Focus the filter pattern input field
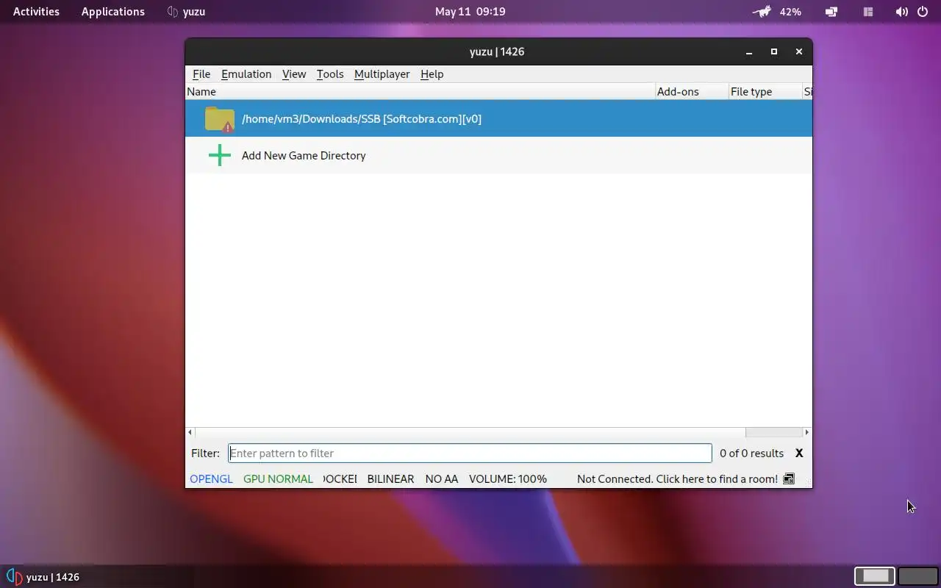The image size is (941, 588). (470, 453)
